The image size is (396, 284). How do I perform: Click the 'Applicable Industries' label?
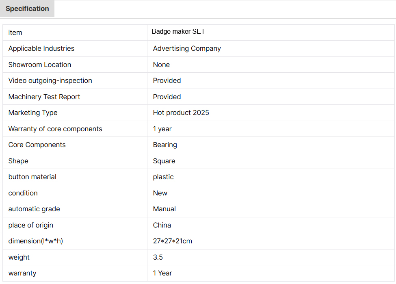coord(41,48)
